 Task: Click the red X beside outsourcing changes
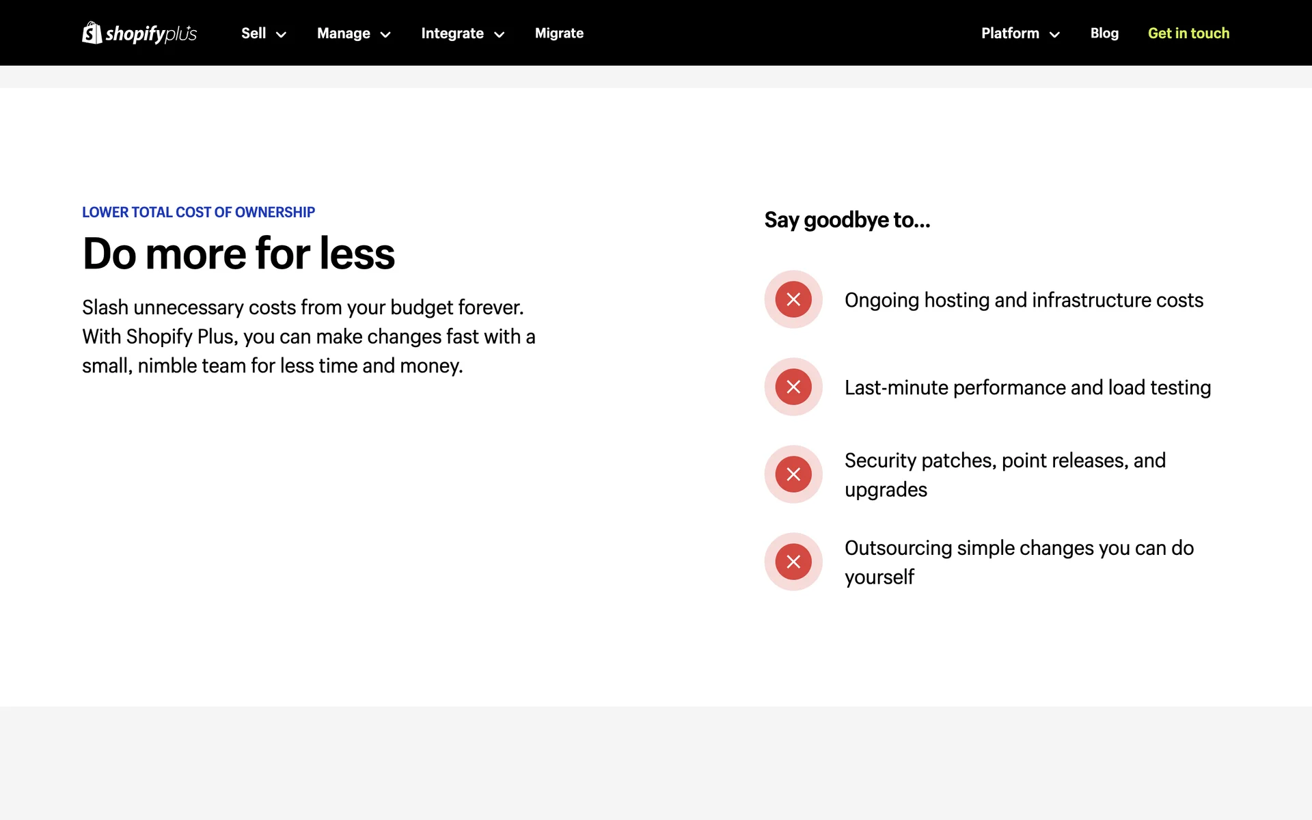[793, 562]
